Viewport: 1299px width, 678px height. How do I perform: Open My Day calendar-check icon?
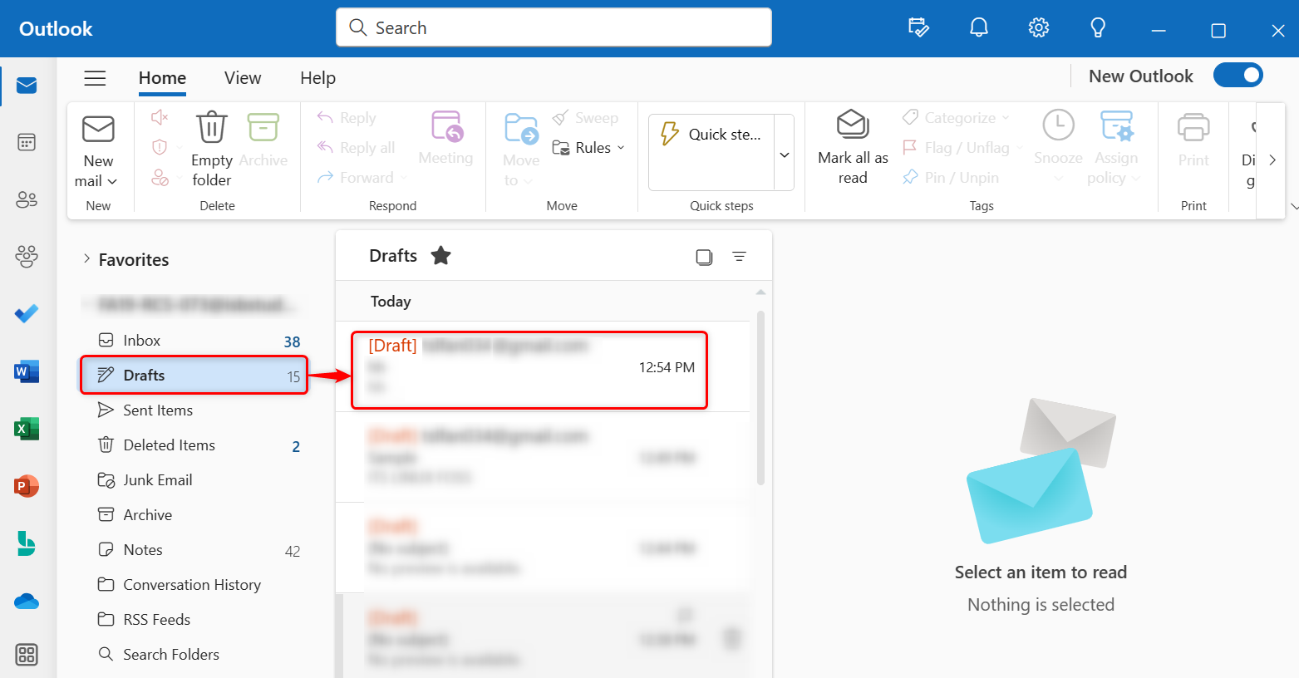coord(918,28)
